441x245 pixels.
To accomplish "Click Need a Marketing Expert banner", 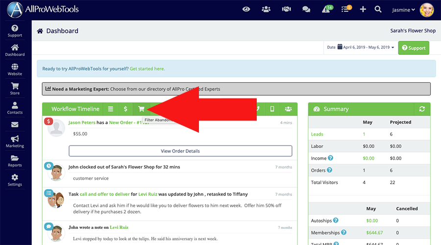I will [236, 89].
